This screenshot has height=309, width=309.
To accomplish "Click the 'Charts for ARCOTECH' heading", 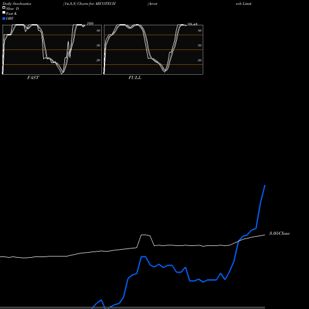I will [96, 4].
